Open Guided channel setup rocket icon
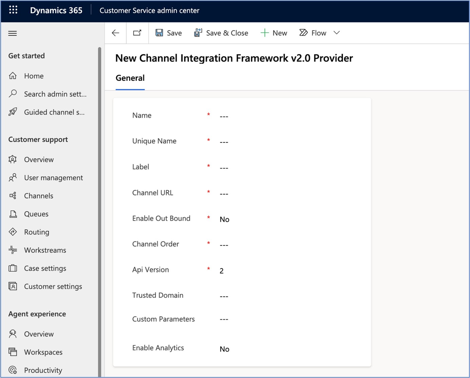This screenshot has width=470, height=378. click(x=13, y=112)
